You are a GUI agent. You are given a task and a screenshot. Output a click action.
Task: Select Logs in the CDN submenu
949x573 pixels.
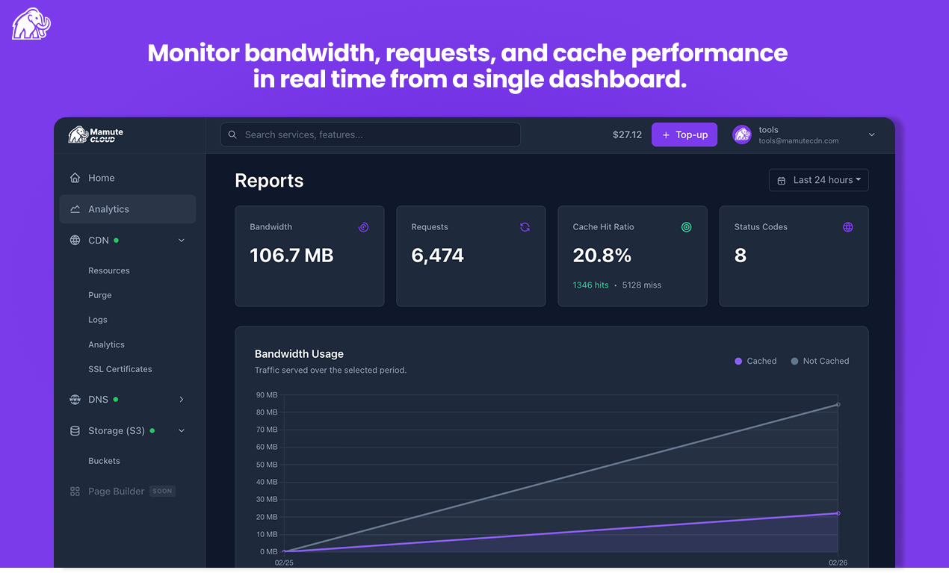tap(97, 319)
